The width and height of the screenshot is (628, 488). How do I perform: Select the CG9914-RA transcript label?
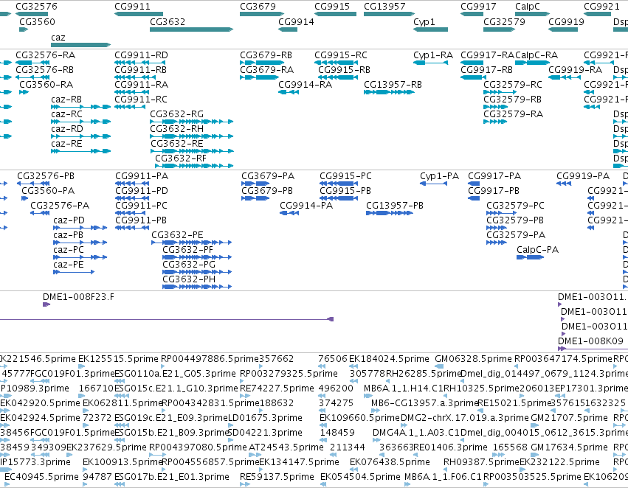point(306,84)
